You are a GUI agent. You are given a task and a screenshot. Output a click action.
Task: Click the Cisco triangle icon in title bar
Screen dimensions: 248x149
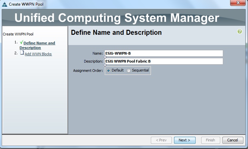pos(4,4)
